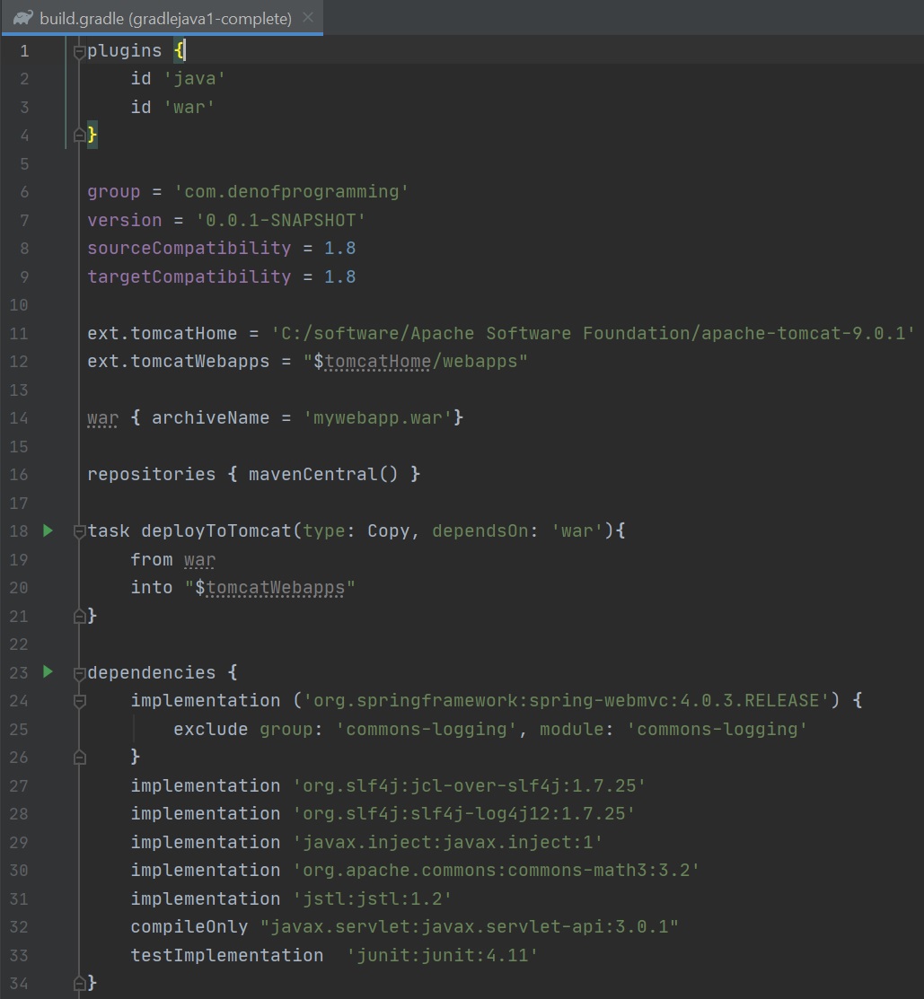Click the Gradle elephant icon in the tab
This screenshot has width=924, height=999.
(24, 18)
